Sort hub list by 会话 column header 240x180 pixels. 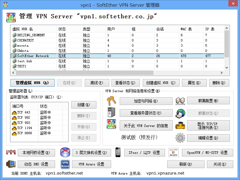click(167, 29)
